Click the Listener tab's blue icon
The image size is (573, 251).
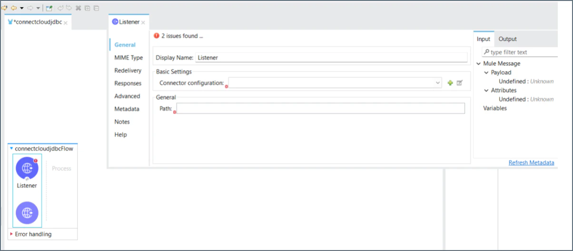pyautogui.click(x=115, y=22)
